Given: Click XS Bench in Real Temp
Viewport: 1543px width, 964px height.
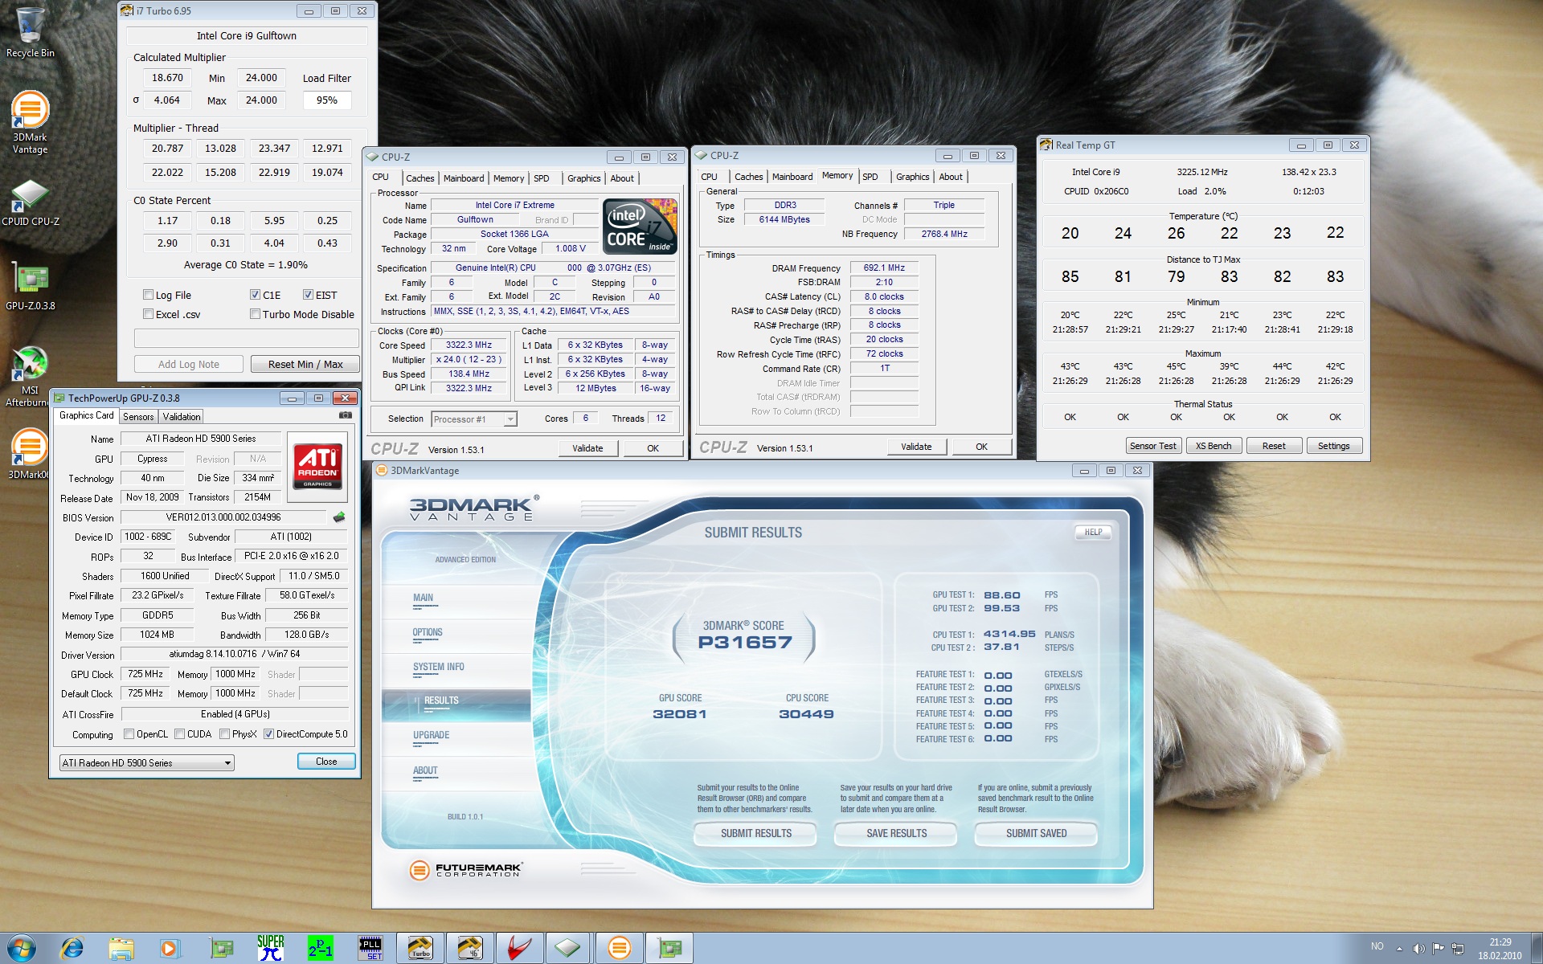Looking at the screenshot, I should click(1214, 446).
